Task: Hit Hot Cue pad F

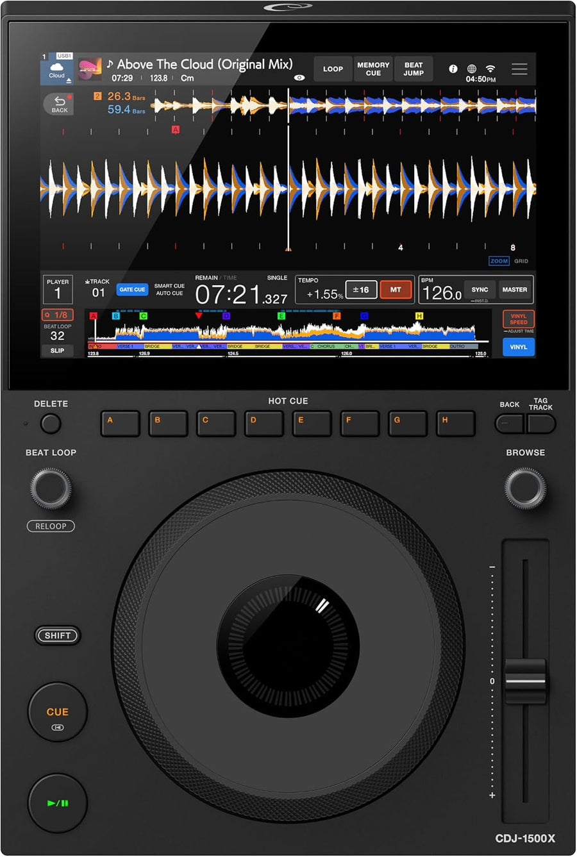Action: tap(360, 424)
